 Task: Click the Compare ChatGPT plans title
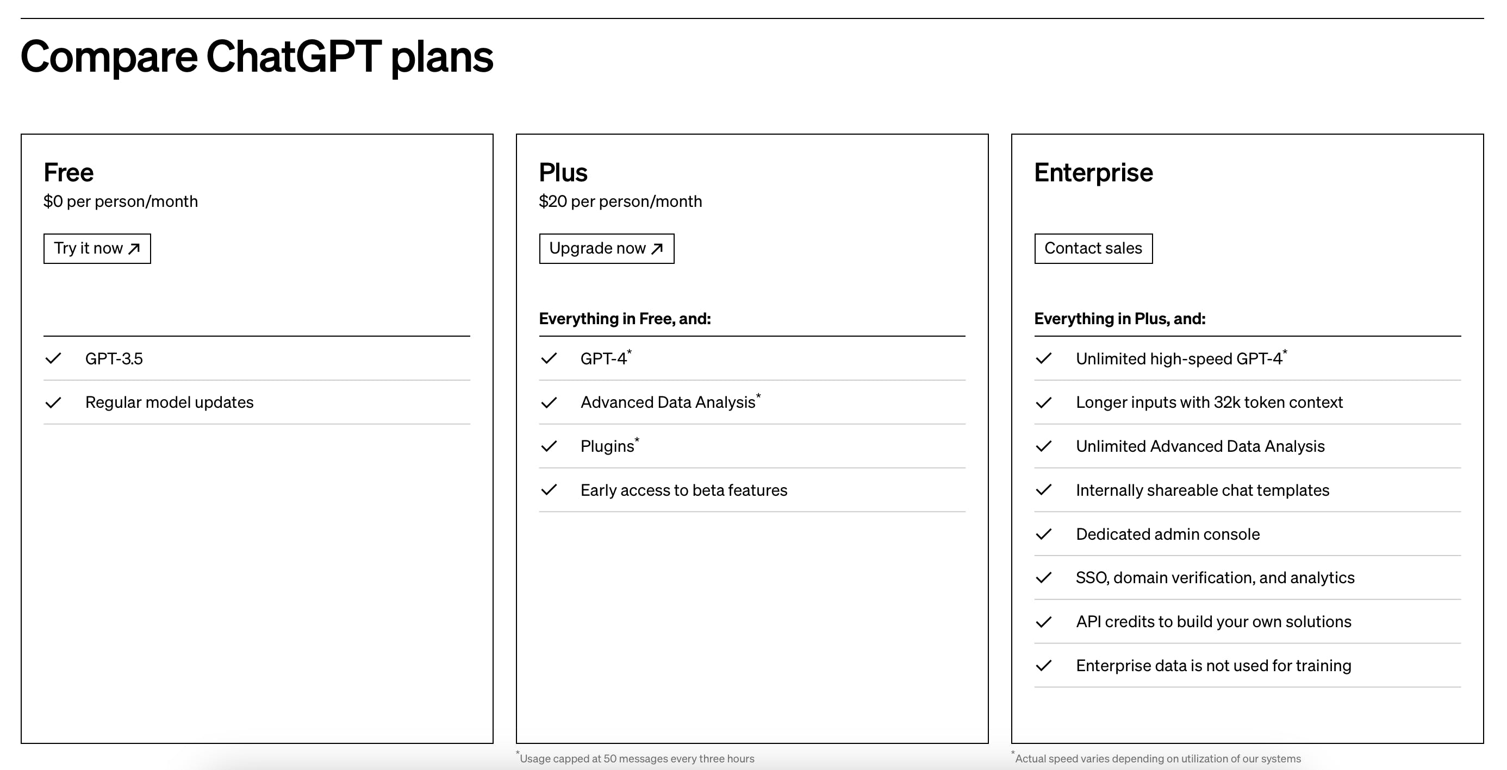pos(257,57)
